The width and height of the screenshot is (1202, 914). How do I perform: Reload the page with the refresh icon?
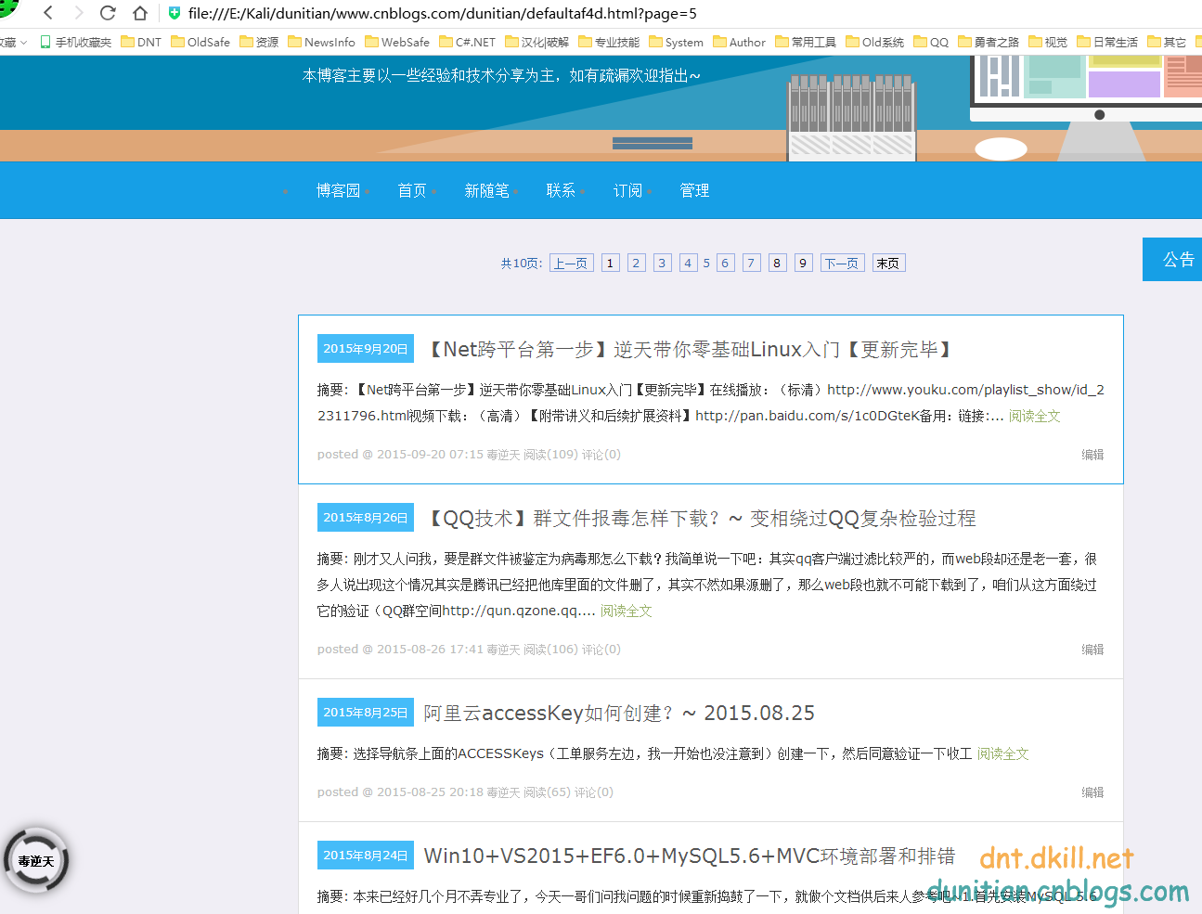click(108, 13)
